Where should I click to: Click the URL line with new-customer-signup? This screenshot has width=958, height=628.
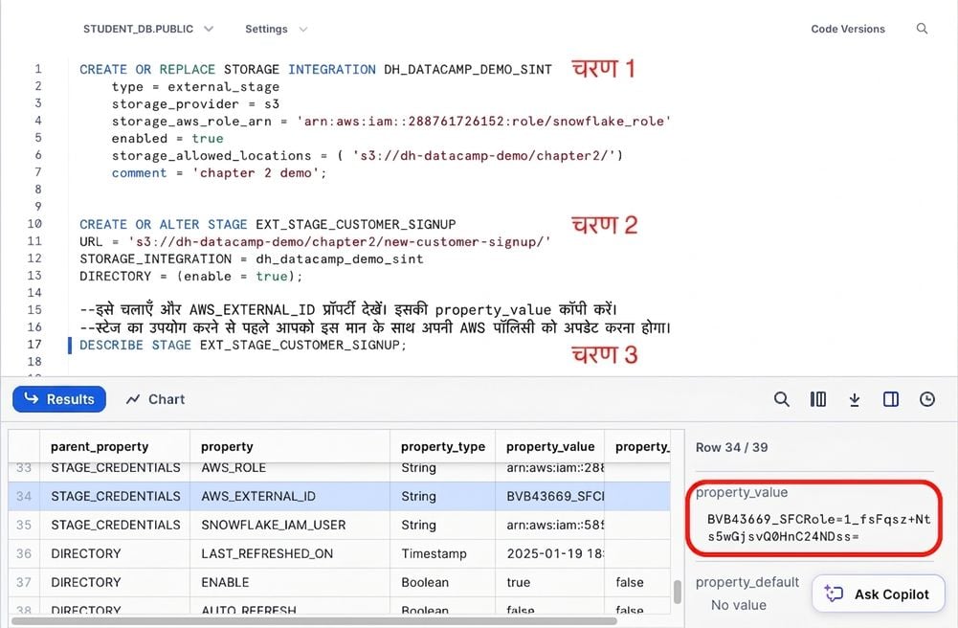pyautogui.click(x=315, y=242)
